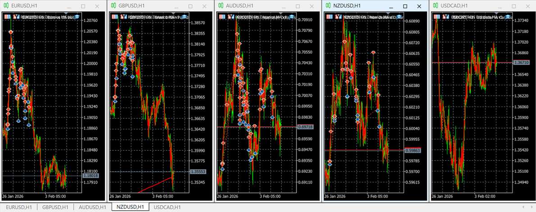Click the 1.38570 price scale value on GBPUSD
This screenshot has width=536, height=212.
(x=198, y=23)
